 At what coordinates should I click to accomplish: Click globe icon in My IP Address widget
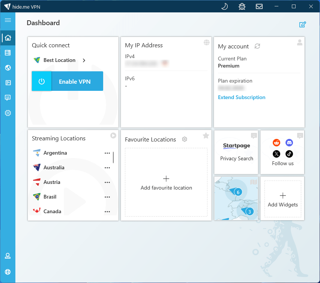pyautogui.click(x=207, y=42)
